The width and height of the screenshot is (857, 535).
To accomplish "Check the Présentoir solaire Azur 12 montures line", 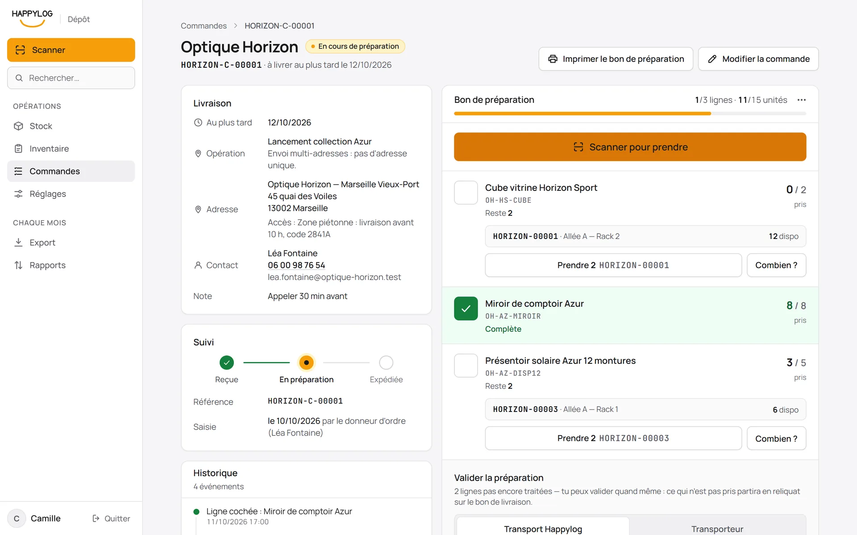I will pos(466,366).
